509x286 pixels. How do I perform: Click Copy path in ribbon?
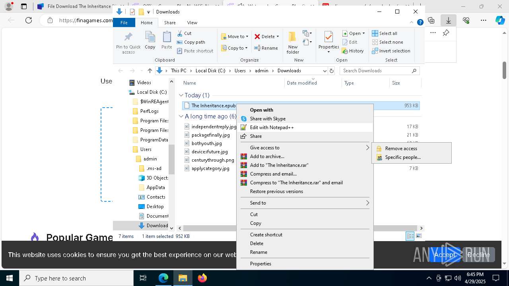pyautogui.click(x=191, y=42)
